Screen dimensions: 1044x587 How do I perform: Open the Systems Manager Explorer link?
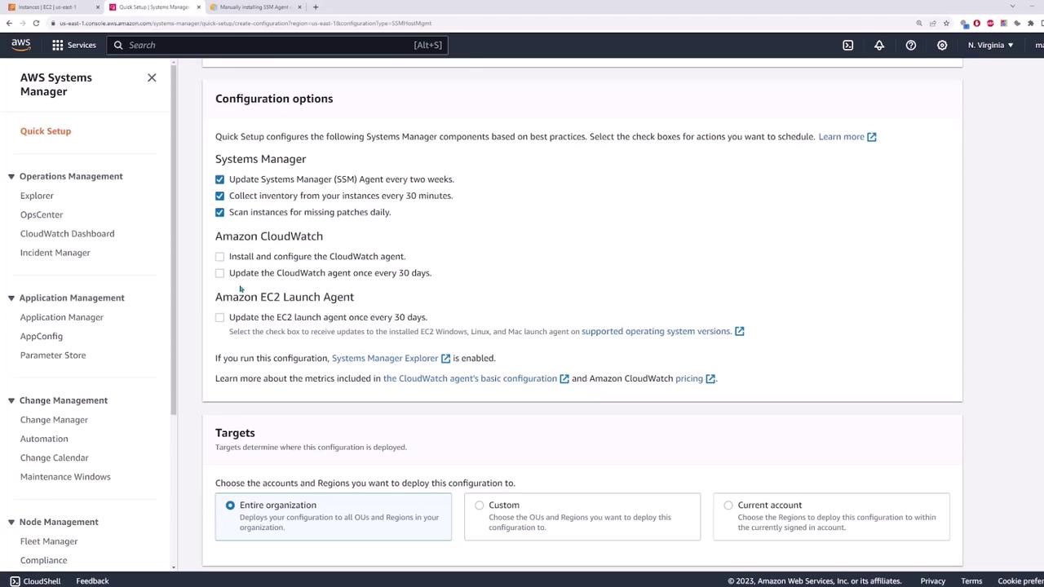point(385,358)
